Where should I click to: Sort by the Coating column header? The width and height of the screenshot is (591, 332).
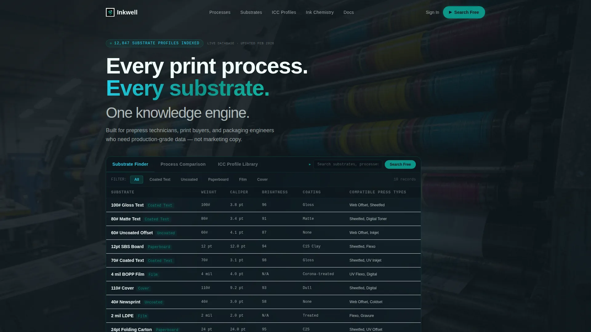[312, 192]
